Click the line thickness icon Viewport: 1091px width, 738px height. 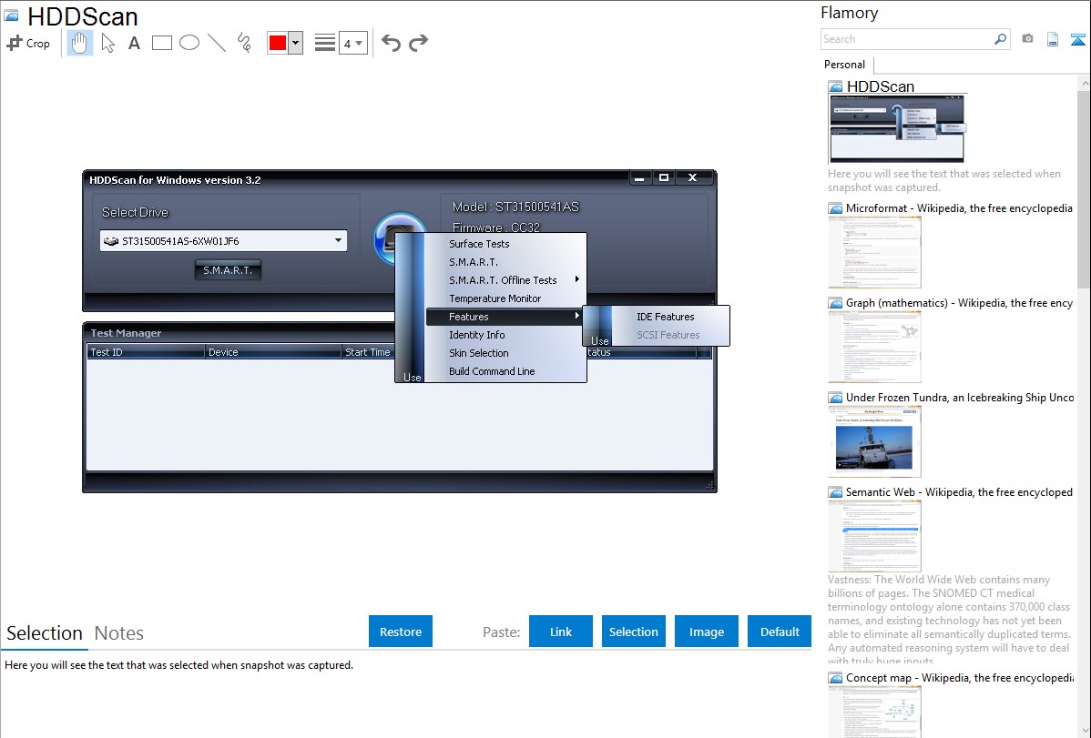click(x=324, y=43)
